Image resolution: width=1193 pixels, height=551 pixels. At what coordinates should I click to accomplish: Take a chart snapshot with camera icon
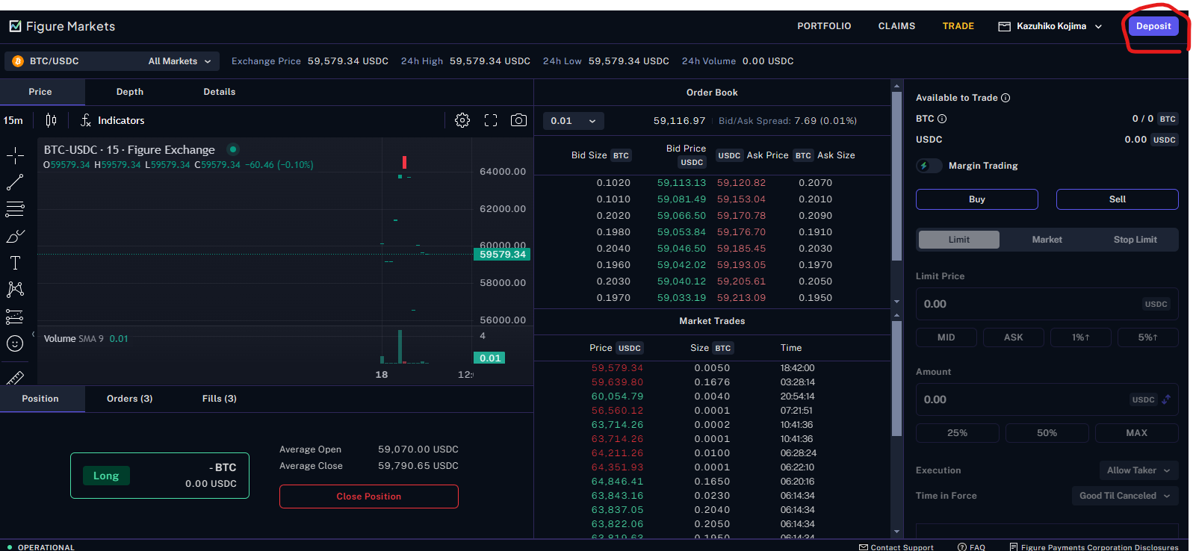pyautogui.click(x=518, y=120)
